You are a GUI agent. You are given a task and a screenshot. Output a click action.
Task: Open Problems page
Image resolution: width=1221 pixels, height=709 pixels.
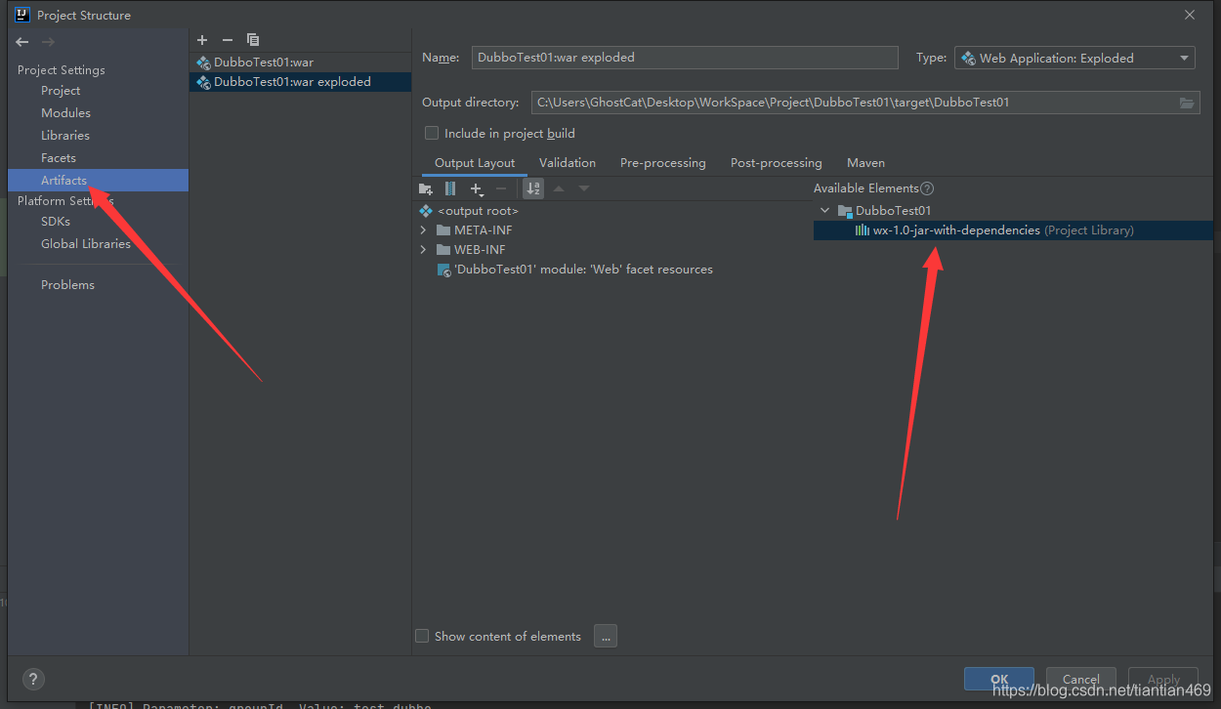(67, 285)
